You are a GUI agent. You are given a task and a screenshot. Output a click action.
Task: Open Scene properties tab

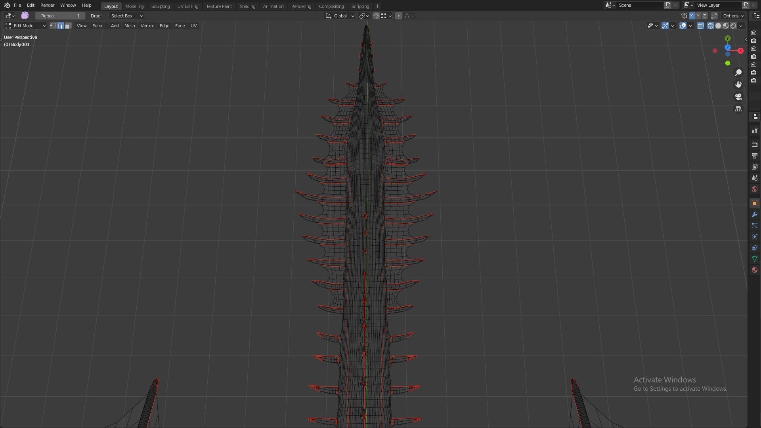(755, 178)
